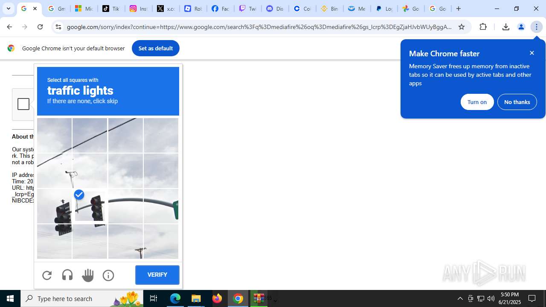Select the tile with the left traffic light
The height and width of the screenshot is (307, 546).
[54, 206]
